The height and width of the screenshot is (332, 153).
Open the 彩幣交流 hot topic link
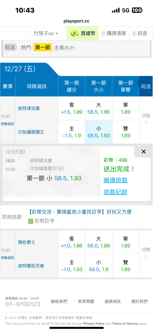[80, 212]
